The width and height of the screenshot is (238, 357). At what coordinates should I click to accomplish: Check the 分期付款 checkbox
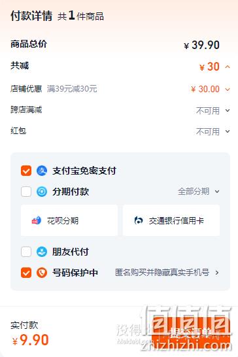coord(26,192)
